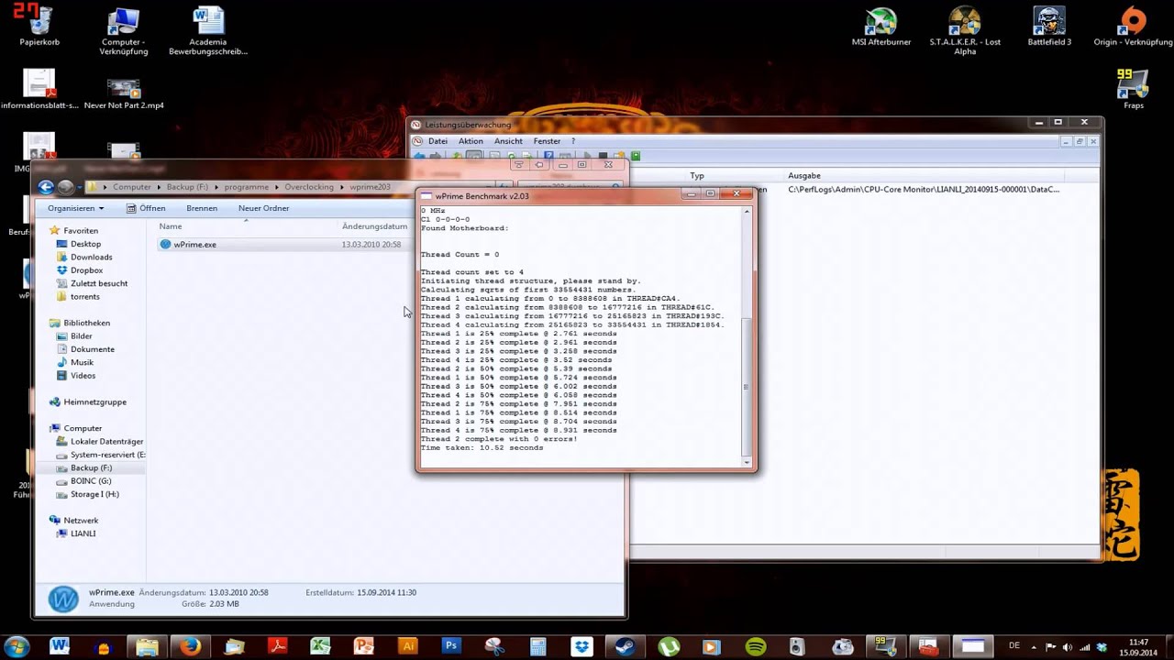Select the wPrime.exe file in list

pos(194,245)
